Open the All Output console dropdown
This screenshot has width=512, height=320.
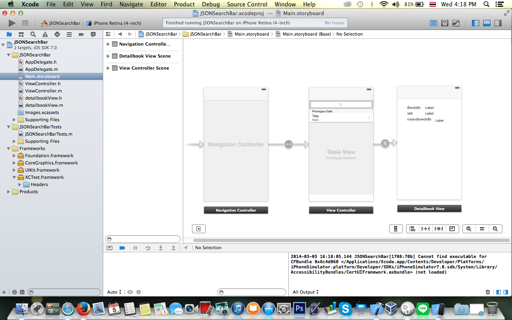click(x=306, y=292)
